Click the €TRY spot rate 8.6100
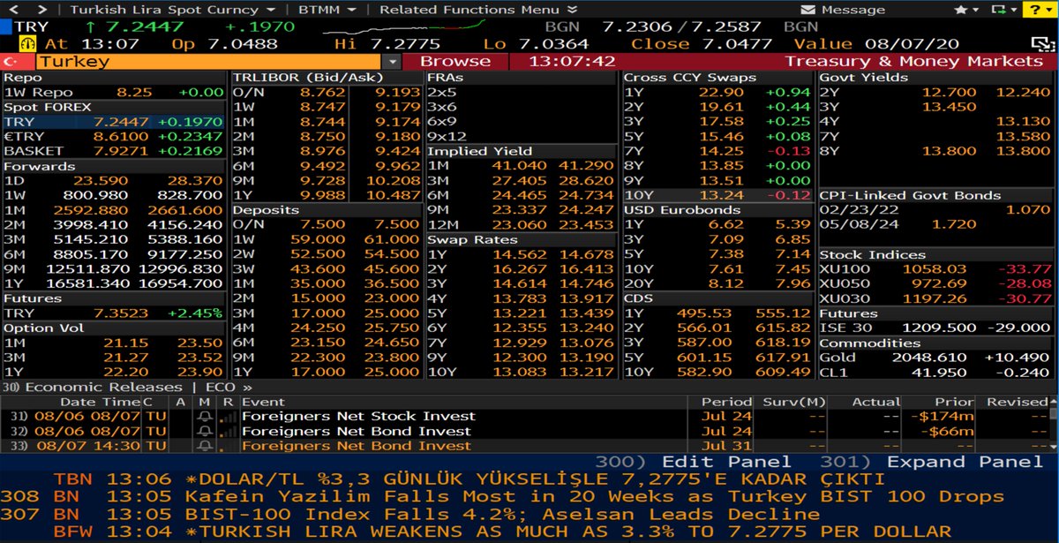1059x543 pixels. pyautogui.click(x=120, y=137)
